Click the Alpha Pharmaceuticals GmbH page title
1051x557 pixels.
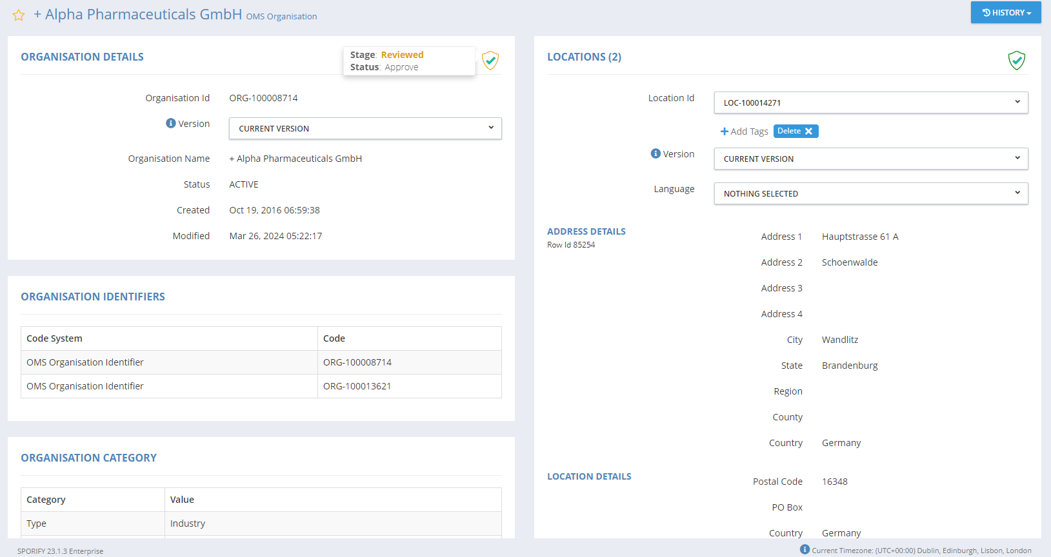tap(143, 14)
